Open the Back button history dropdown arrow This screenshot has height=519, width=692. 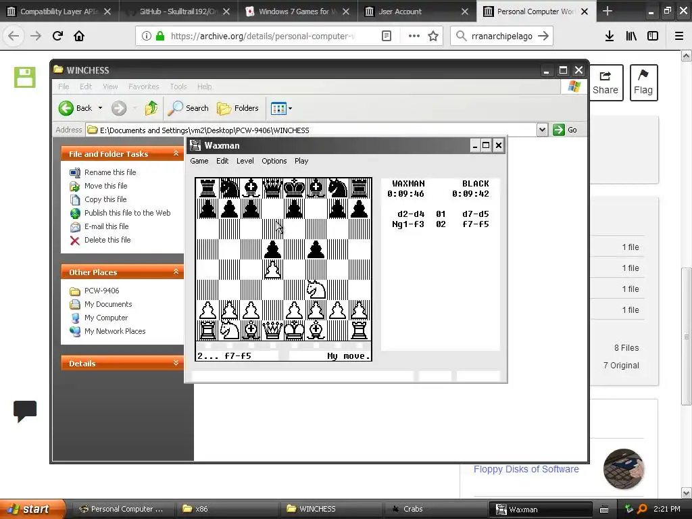coord(100,108)
